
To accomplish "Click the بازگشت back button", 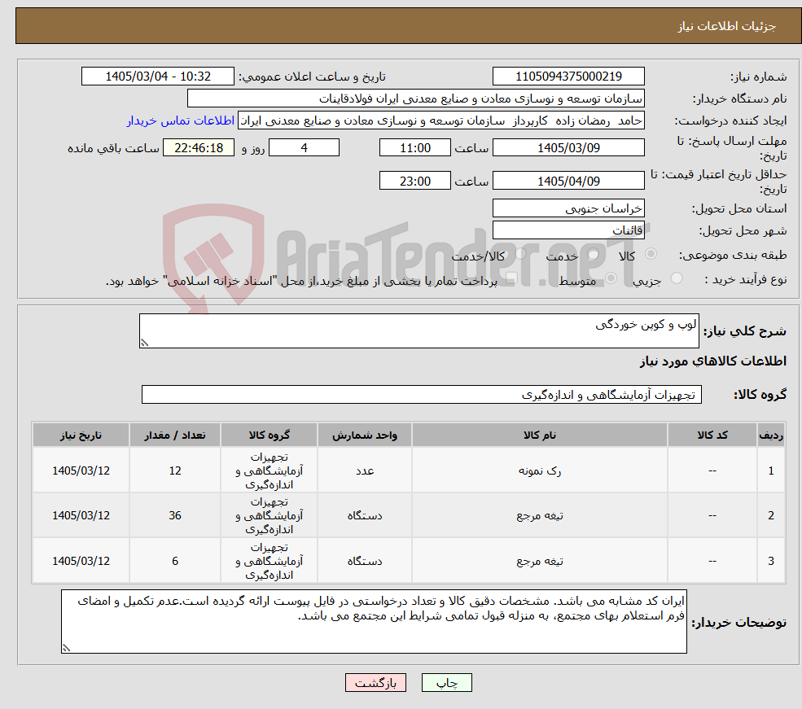I will point(375,682).
